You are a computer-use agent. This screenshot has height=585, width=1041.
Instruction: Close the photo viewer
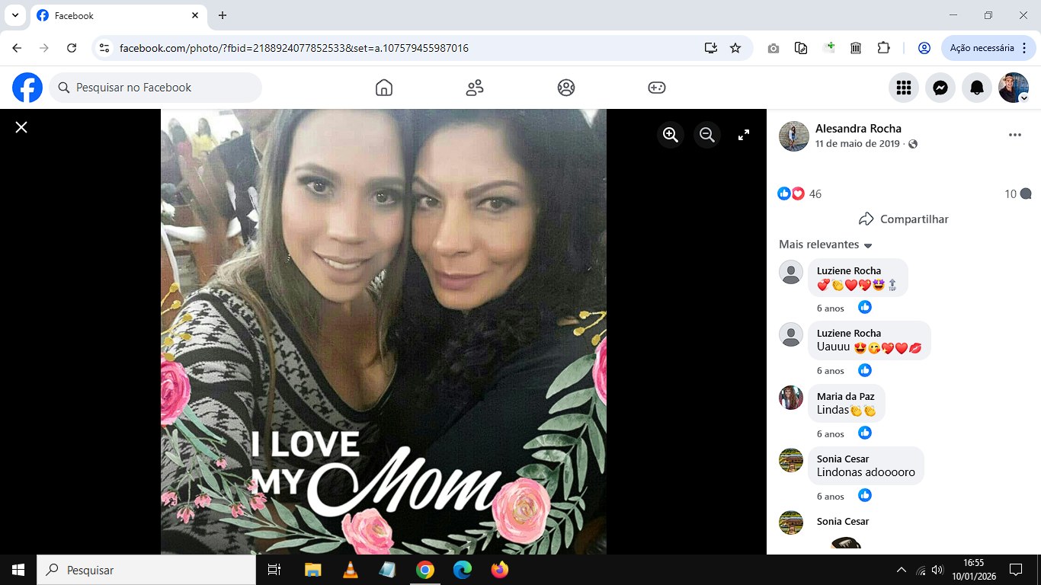click(21, 127)
